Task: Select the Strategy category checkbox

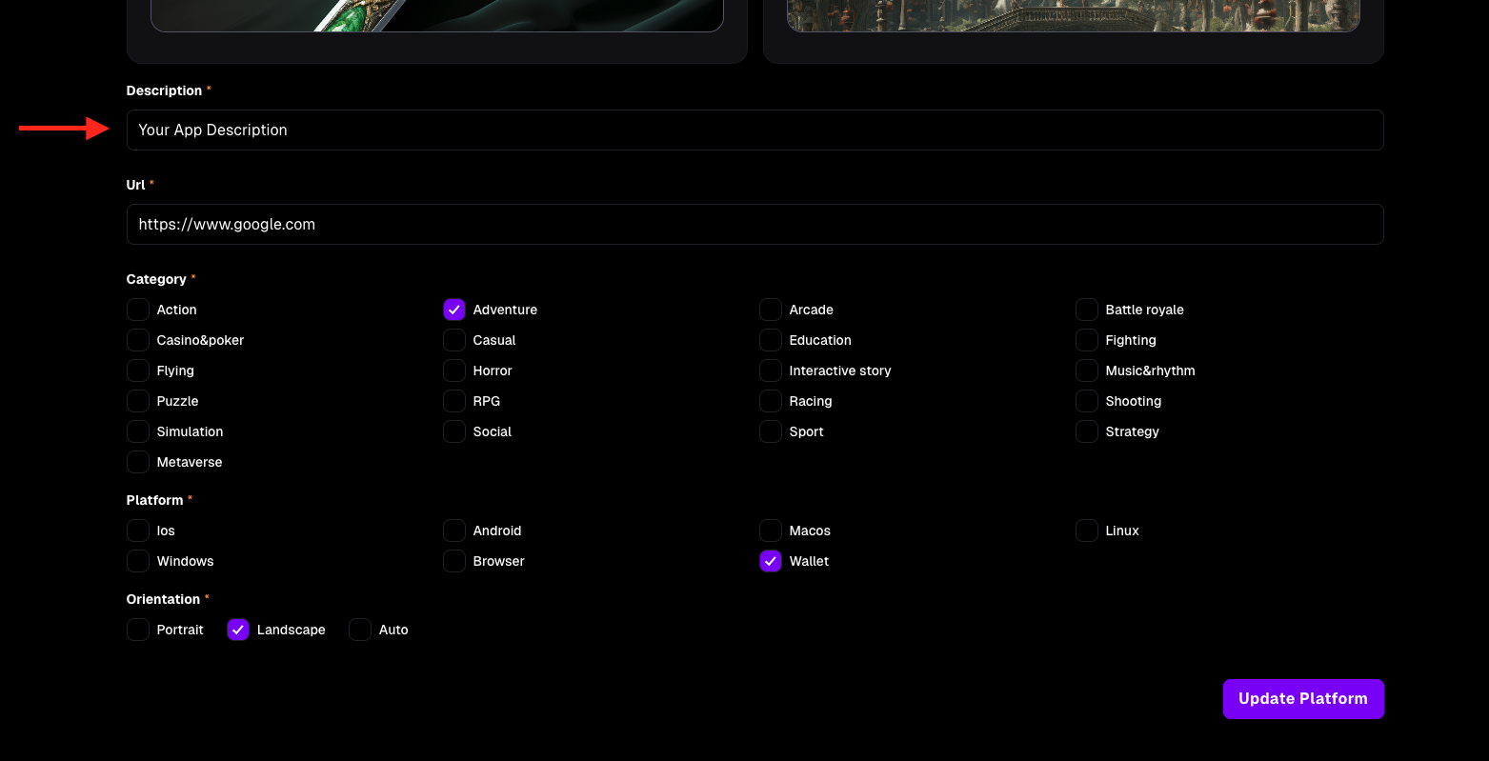Action: 1087,431
